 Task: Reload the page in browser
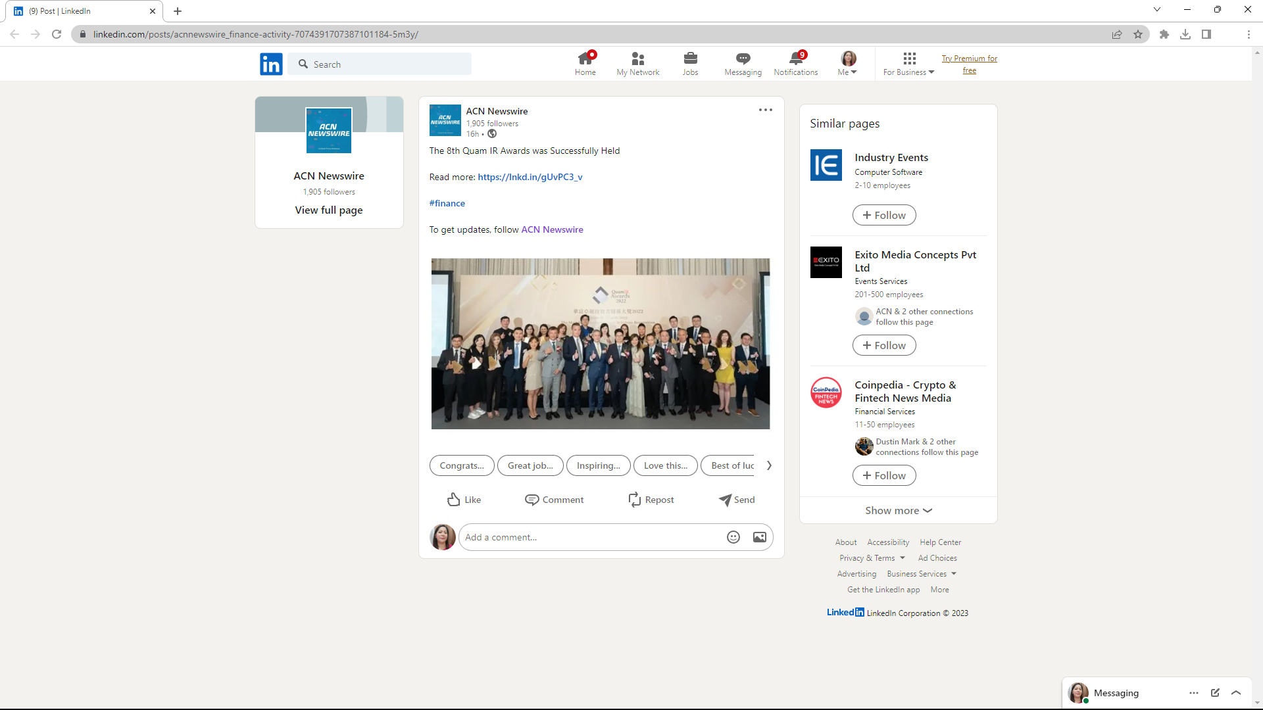pos(57,34)
